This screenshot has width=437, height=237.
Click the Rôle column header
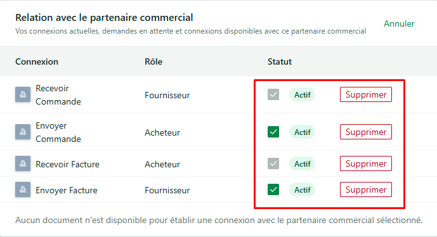[153, 61]
